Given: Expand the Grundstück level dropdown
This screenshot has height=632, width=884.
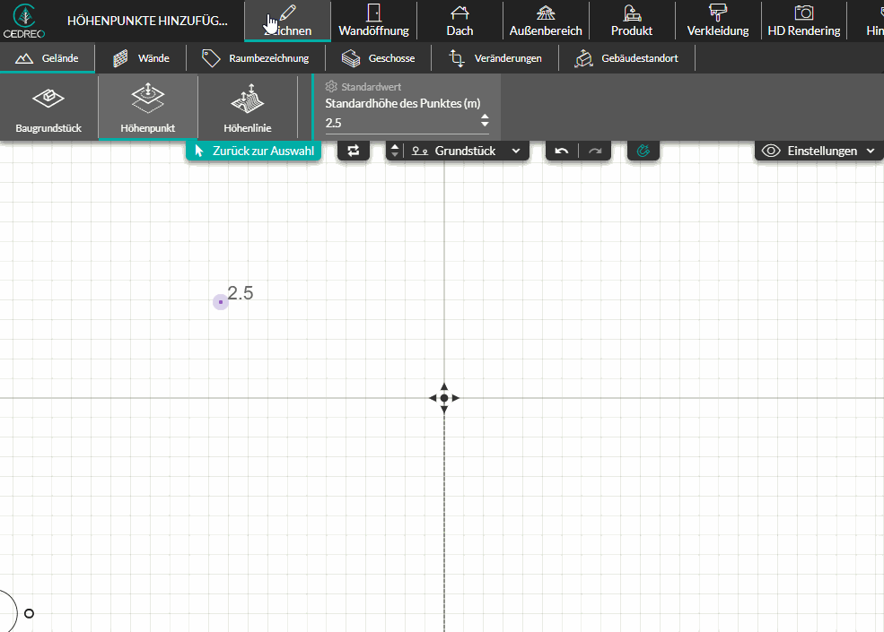Looking at the screenshot, I should click(467, 151).
